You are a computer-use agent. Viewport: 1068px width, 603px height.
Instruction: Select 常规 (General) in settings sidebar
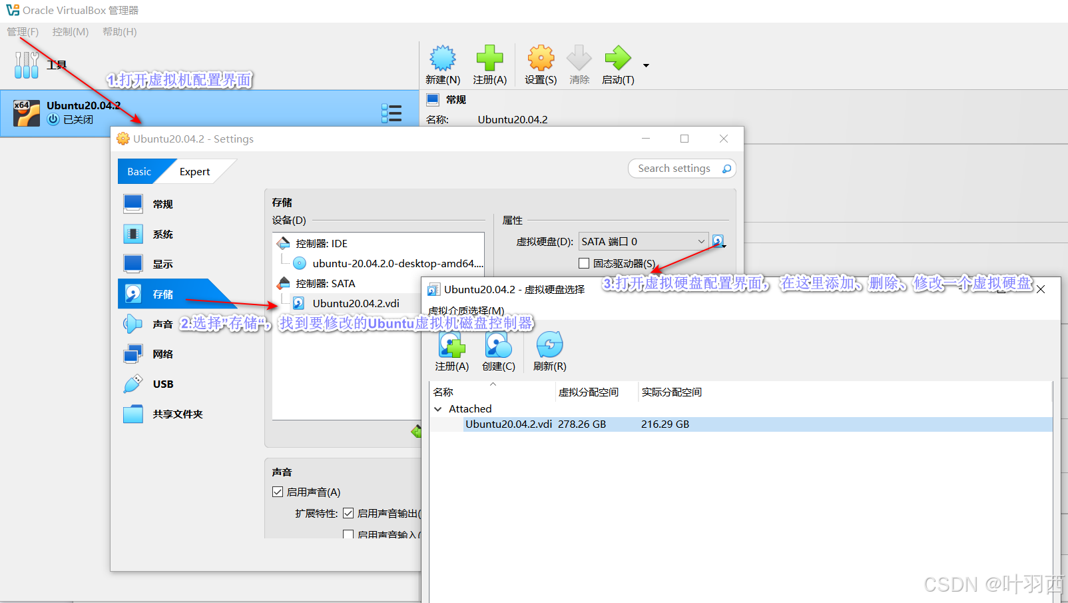[163, 204]
